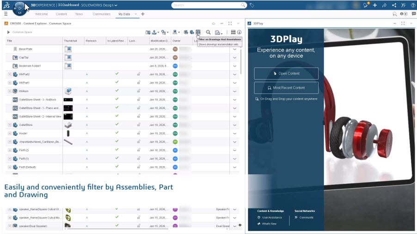The width and height of the screenshot is (417, 234).
Task: Click the tag icon beside the search bar
Action: pos(252,5)
